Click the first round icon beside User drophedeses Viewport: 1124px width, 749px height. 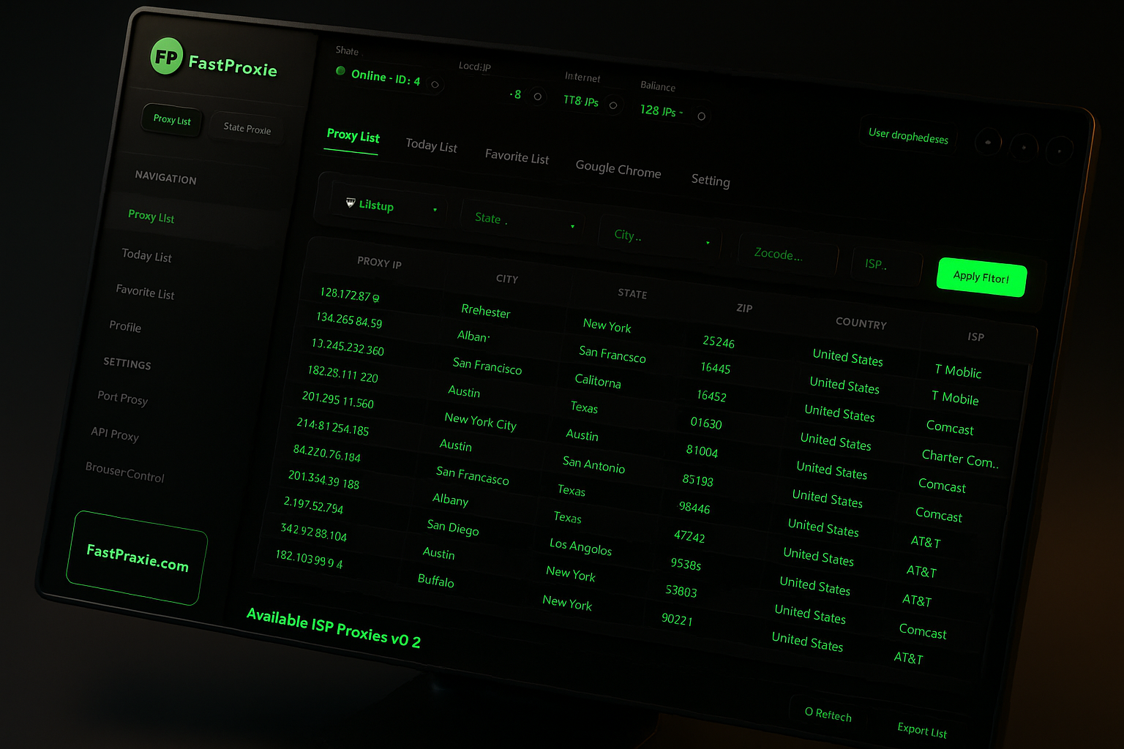pyautogui.click(x=988, y=142)
